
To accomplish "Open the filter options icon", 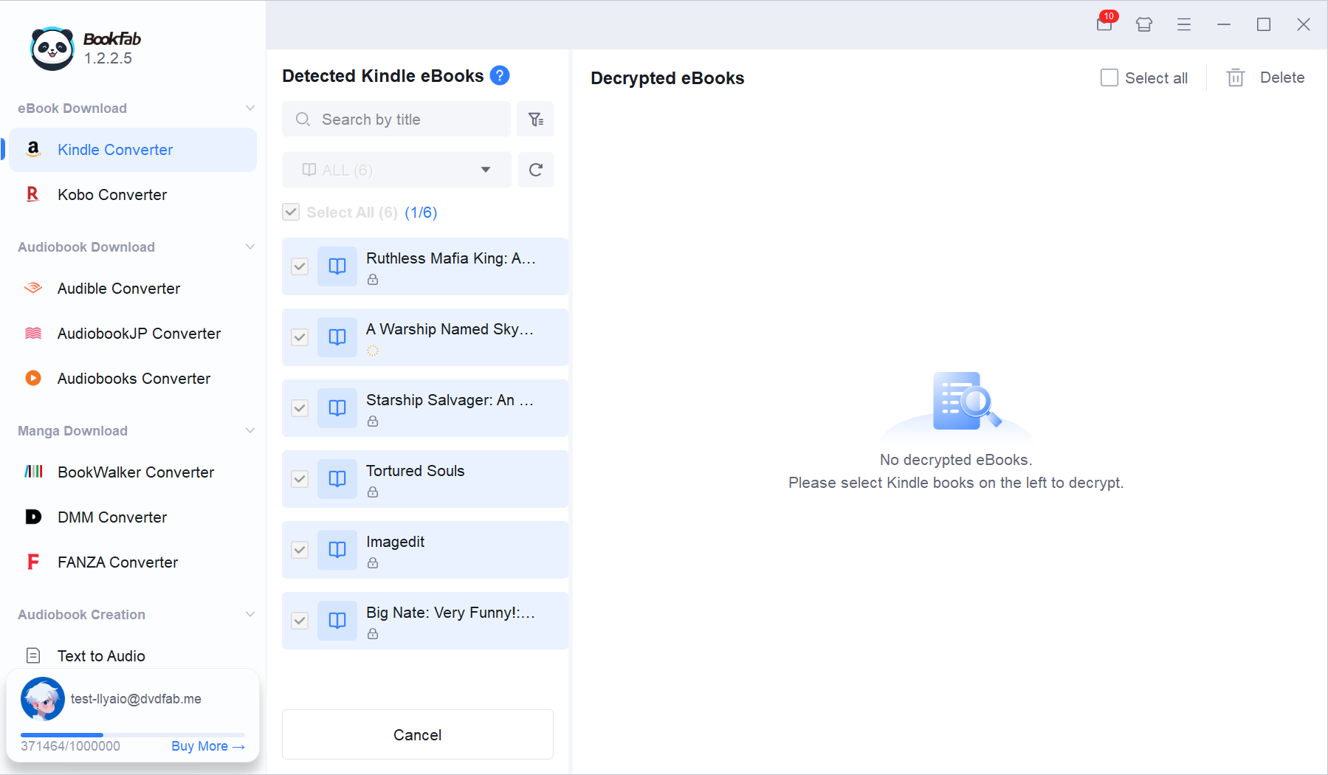I will (x=536, y=120).
